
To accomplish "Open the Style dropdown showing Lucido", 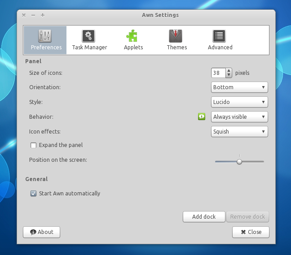I will [239, 102].
